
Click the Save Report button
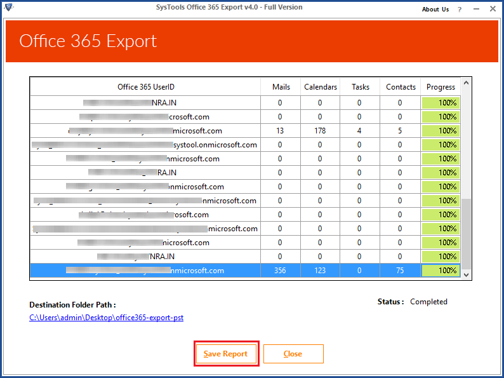pyautogui.click(x=226, y=354)
